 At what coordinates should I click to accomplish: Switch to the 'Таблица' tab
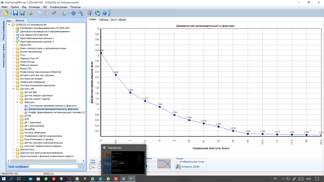pos(103,20)
